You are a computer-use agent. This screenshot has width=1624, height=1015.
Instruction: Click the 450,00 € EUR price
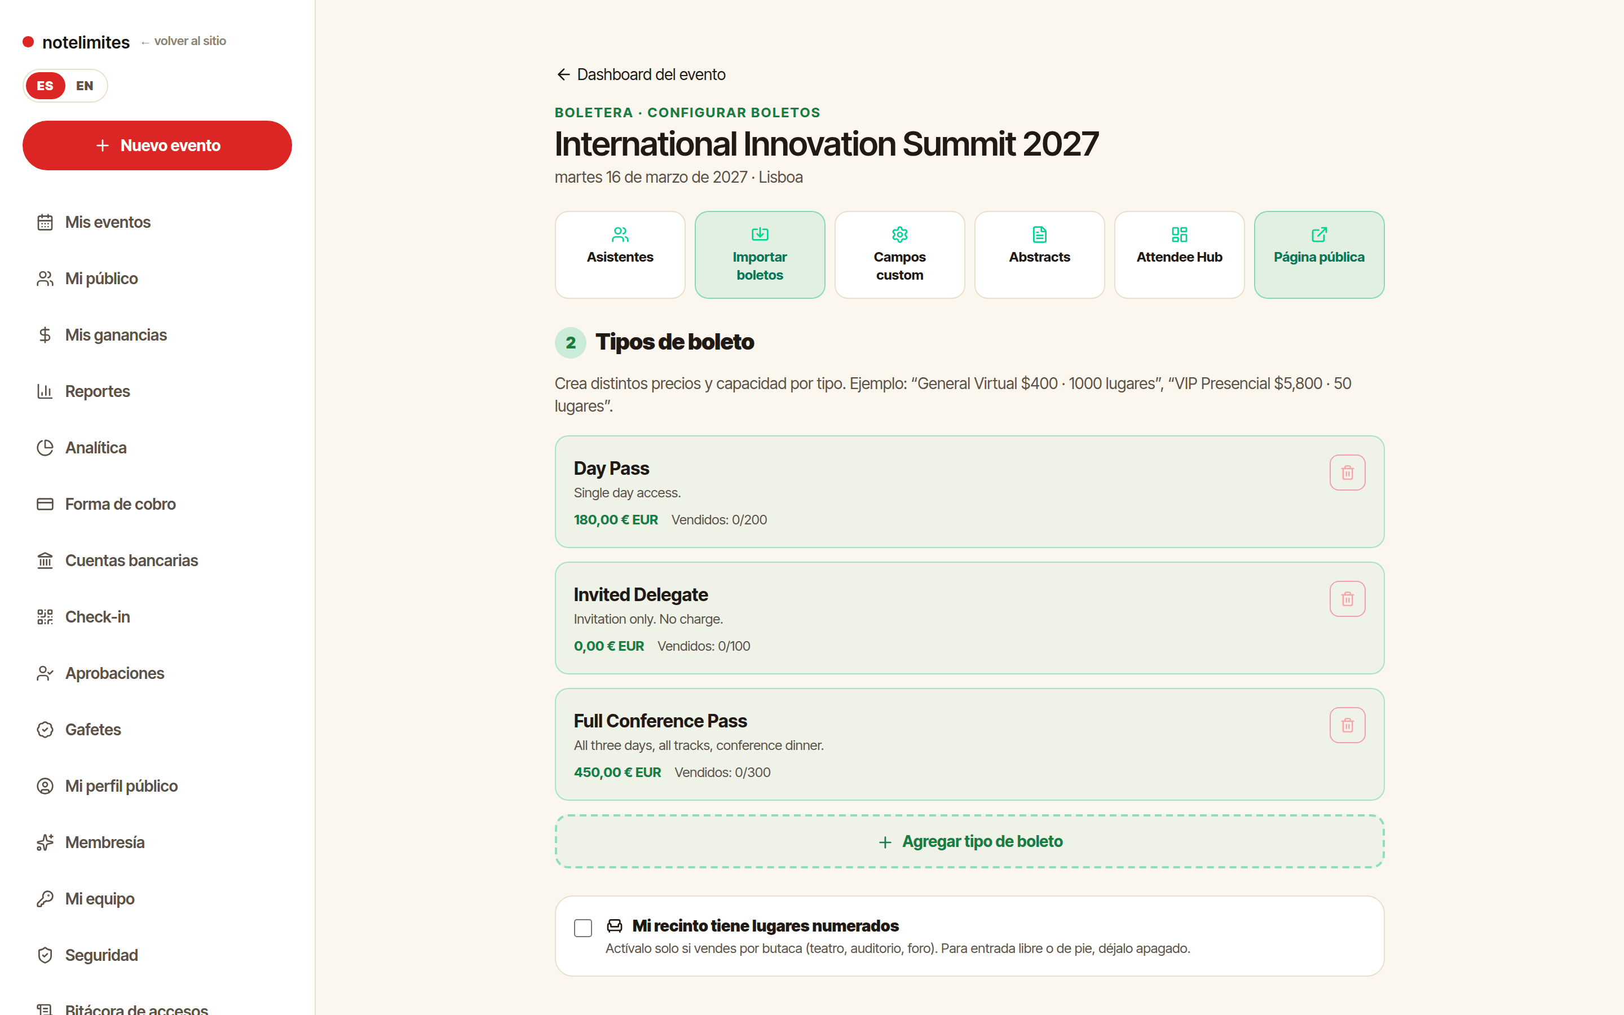tap(617, 772)
